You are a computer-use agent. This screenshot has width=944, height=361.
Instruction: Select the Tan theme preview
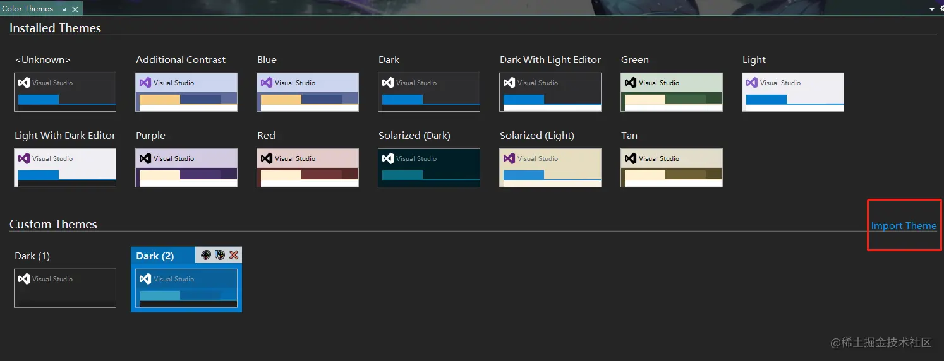pyautogui.click(x=672, y=168)
